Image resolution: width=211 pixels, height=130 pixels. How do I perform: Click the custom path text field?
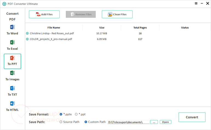point(129,122)
